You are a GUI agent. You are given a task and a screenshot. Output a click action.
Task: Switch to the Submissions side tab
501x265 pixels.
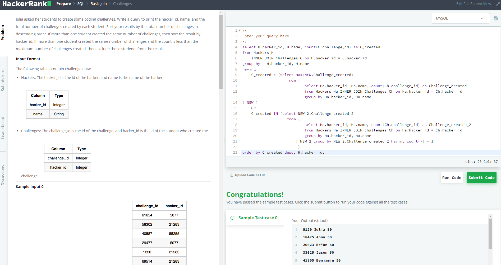coord(3,80)
